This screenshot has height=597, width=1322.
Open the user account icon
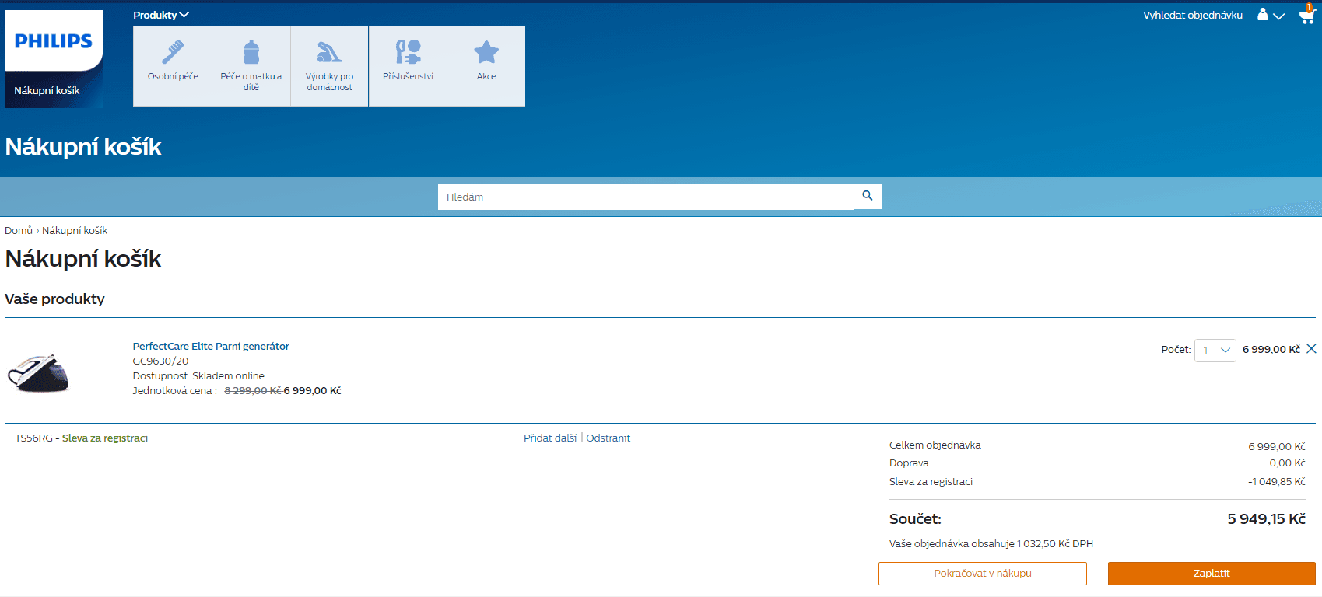coord(1263,15)
